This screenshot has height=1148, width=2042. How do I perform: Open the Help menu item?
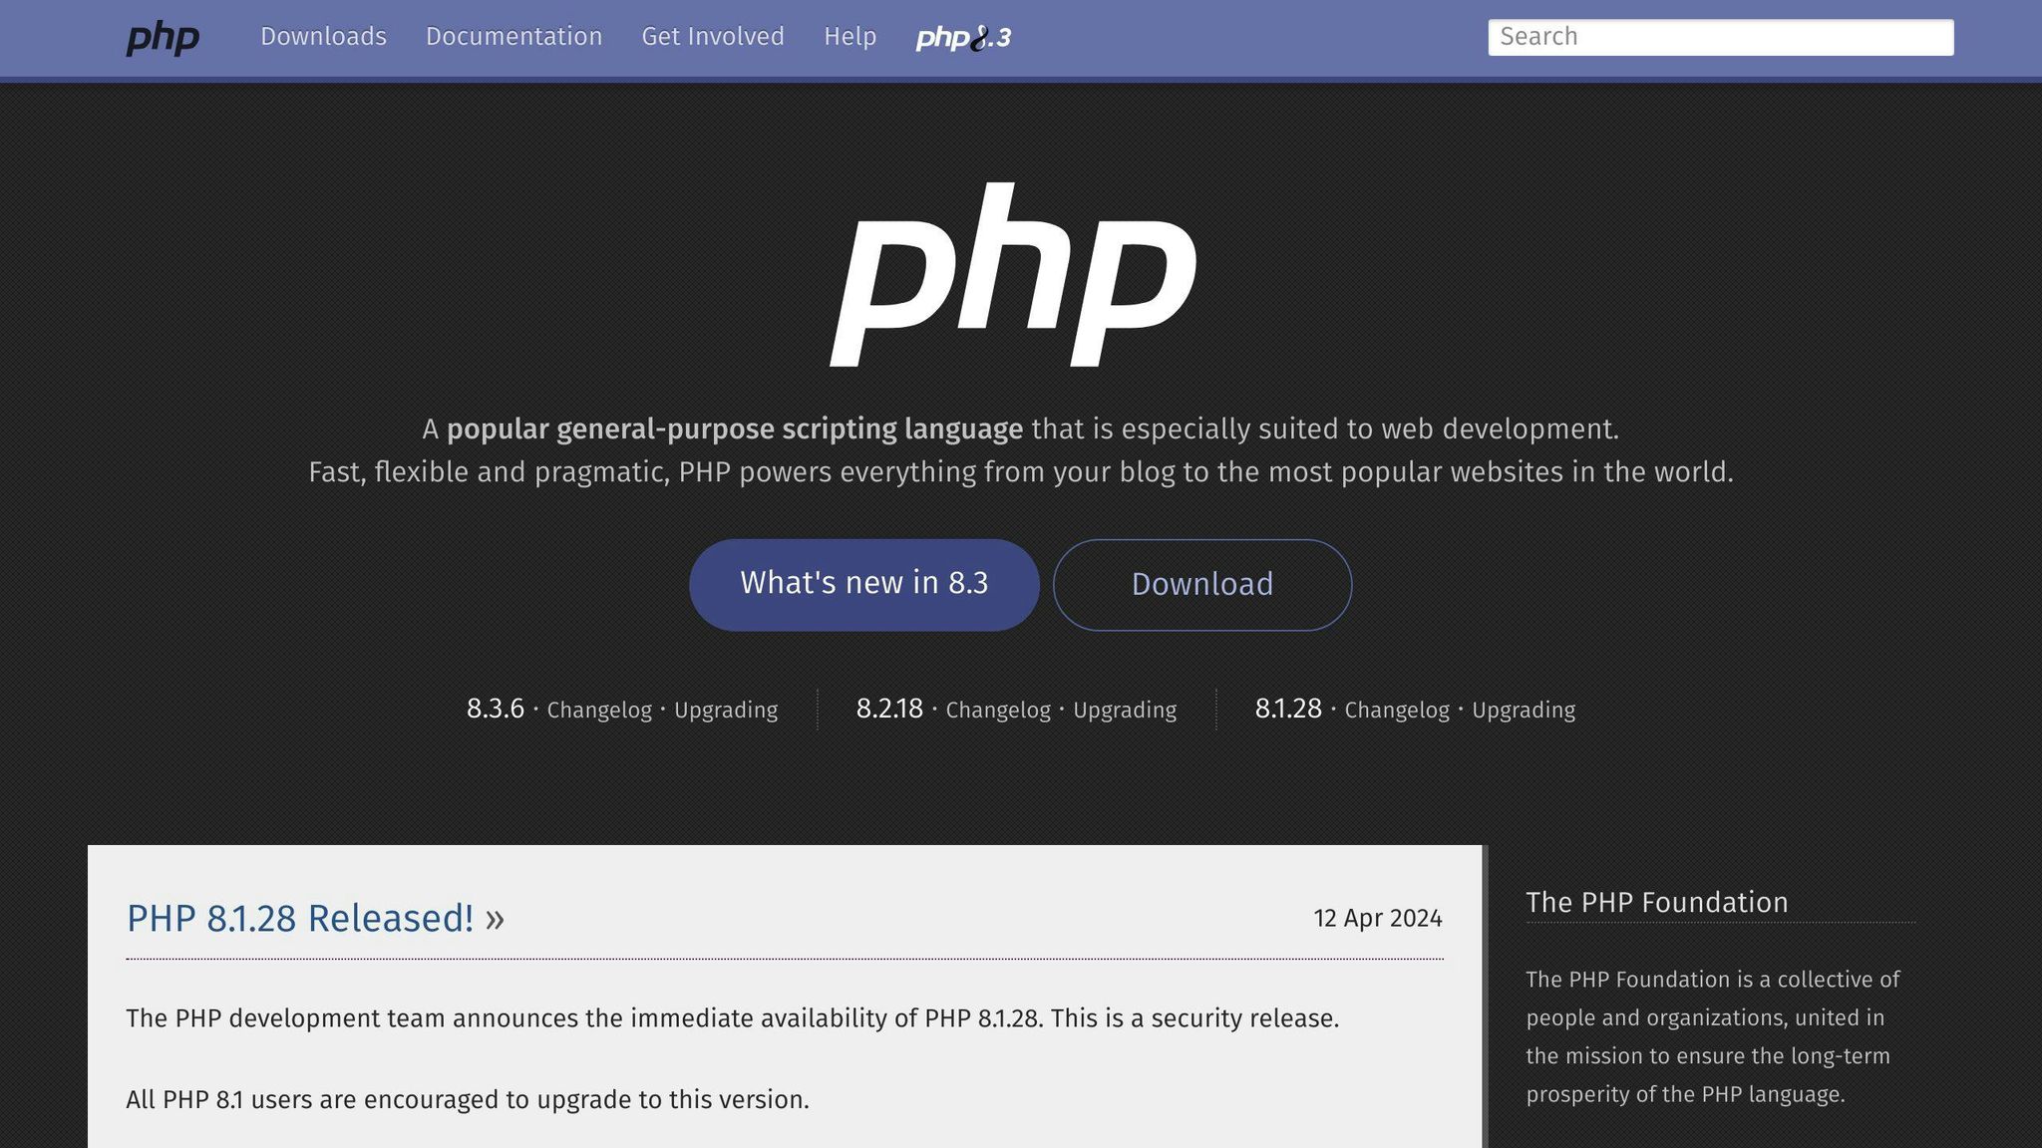click(x=850, y=37)
